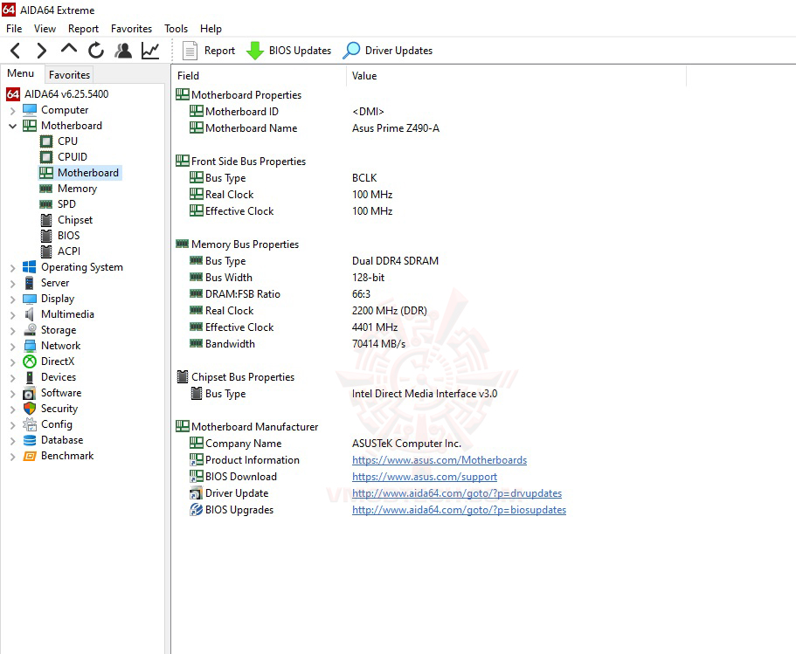Open the biosupdates aida64 link
796x654 pixels.
pos(459,510)
